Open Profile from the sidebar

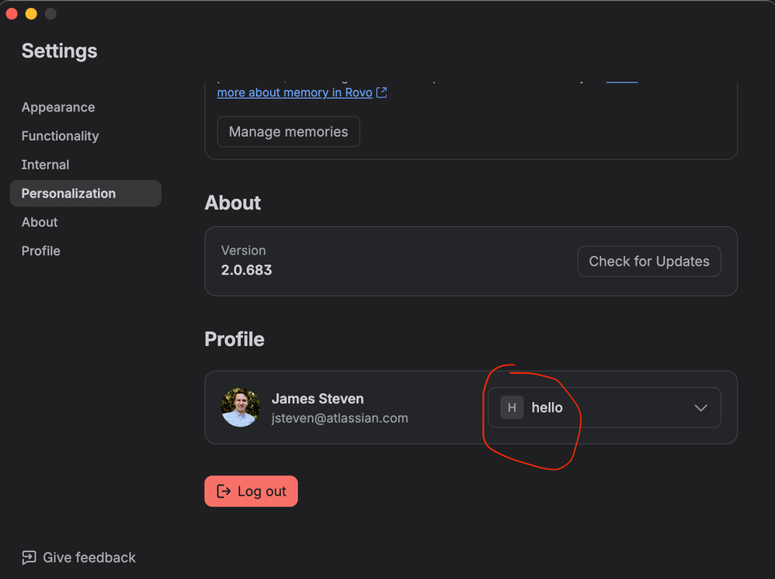pyautogui.click(x=40, y=251)
